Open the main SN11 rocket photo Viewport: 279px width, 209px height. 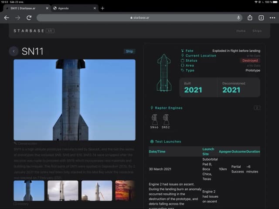pyautogui.click(x=75, y=100)
